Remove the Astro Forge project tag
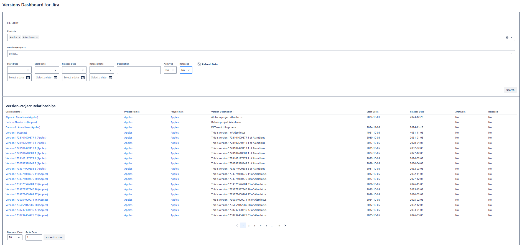 37,37
